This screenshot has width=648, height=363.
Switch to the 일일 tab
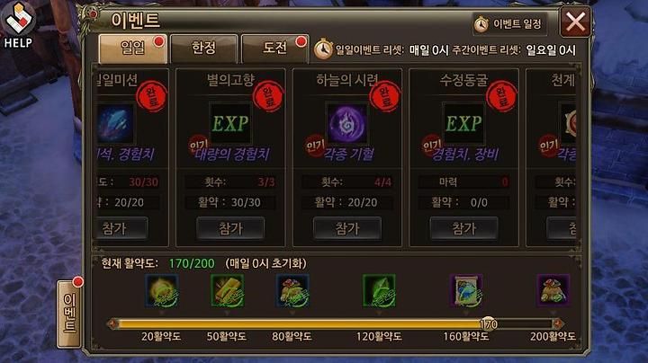[x=133, y=49]
